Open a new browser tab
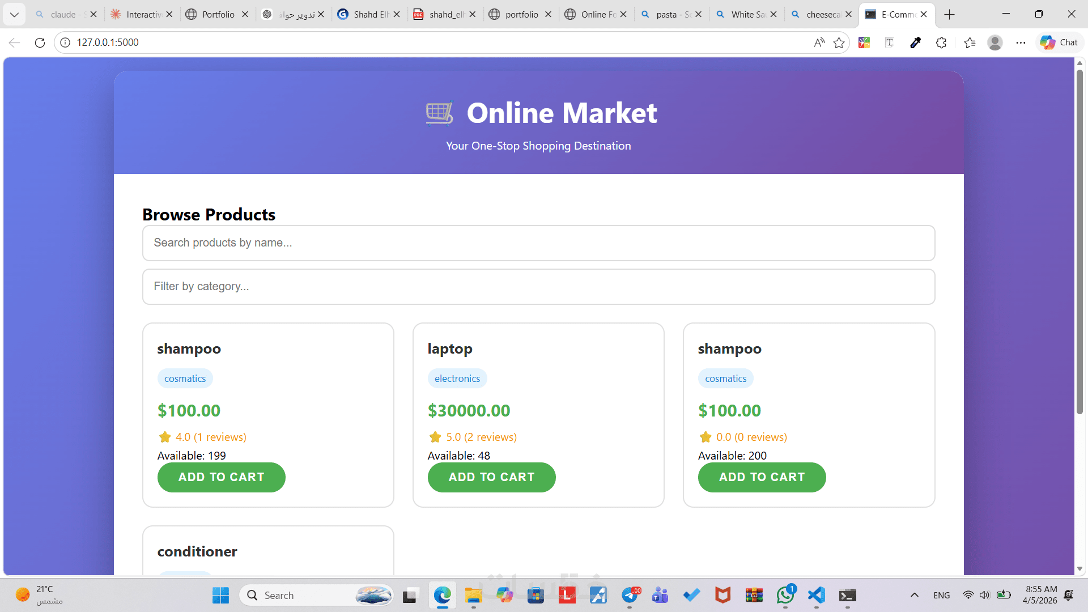 click(x=950, y=14)
